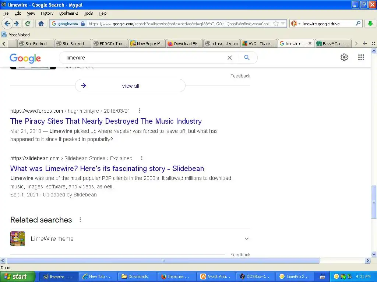
Task: Open the Downloads folder taskbar button
Action: click(137, 276)
